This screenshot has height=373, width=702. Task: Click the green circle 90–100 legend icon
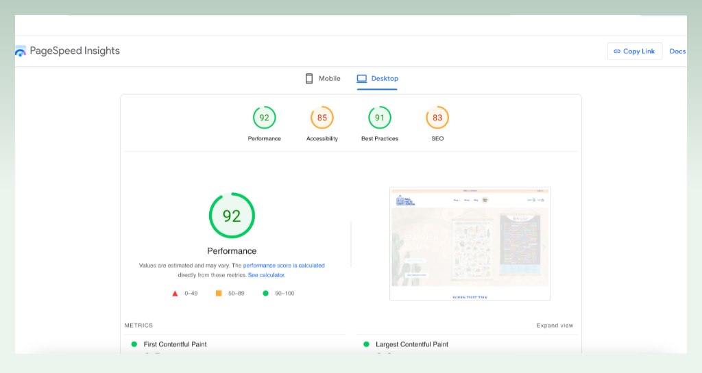tap(265, 294)
